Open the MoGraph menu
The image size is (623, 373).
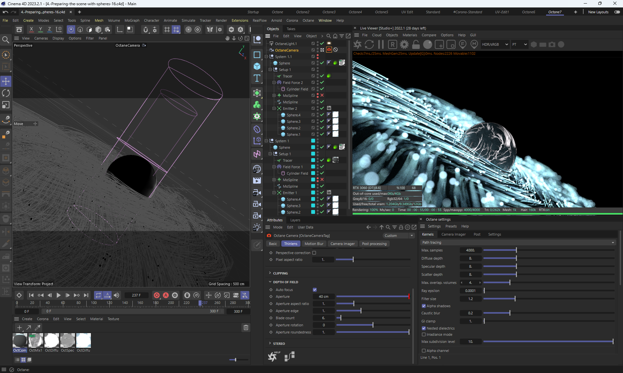(x=132, y=20)
